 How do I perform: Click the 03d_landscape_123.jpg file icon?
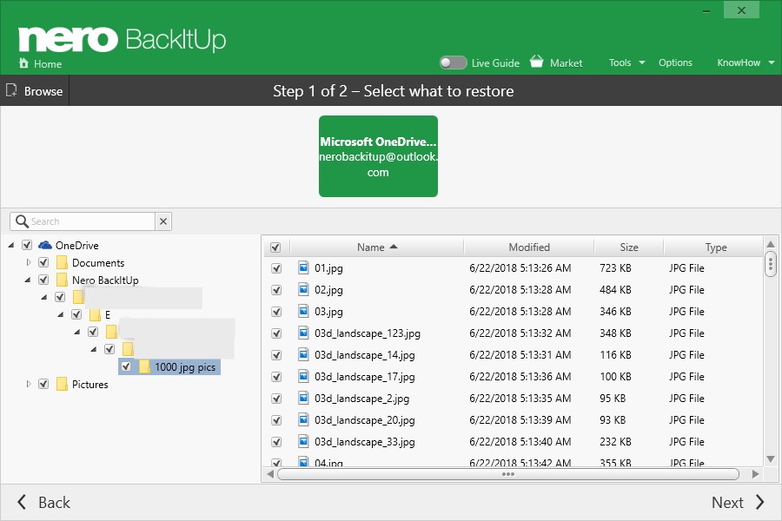click(x=303, y=333)
